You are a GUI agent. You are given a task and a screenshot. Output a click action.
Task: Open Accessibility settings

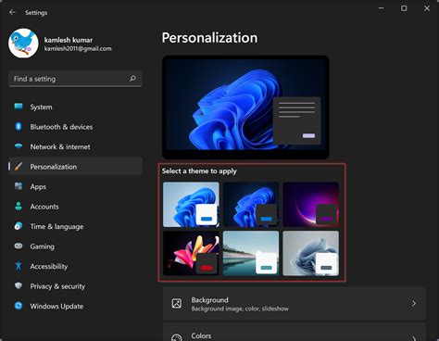point(75,266)
